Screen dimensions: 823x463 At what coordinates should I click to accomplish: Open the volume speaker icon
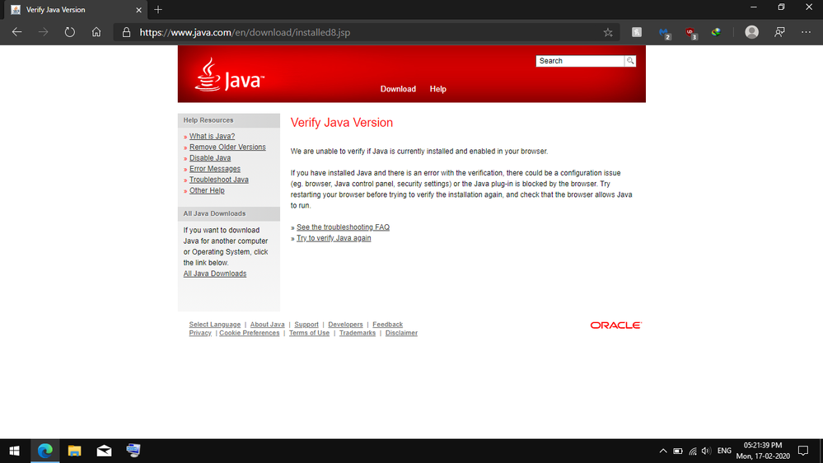pyautogui.click(x=707, y=451)
